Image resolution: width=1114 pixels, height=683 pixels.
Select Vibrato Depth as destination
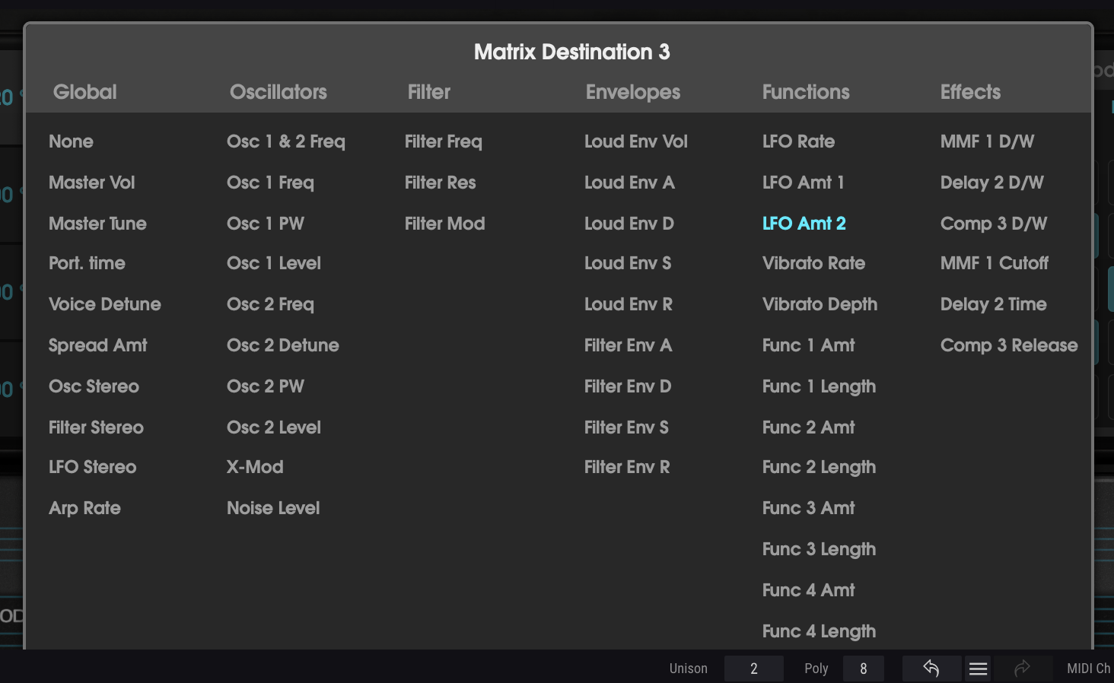(x=820, y=303)
